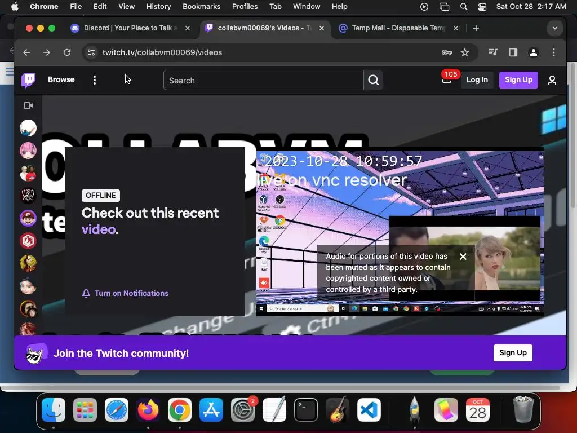
Task: Open the menu bar date and time
Action: tap(531, 7)
